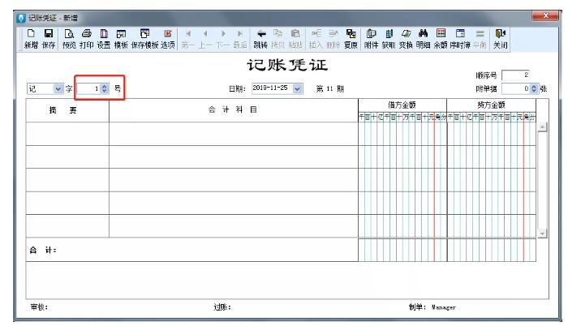
Task: Click the first row 借方金额 debit cell
Action: point(402,134)
